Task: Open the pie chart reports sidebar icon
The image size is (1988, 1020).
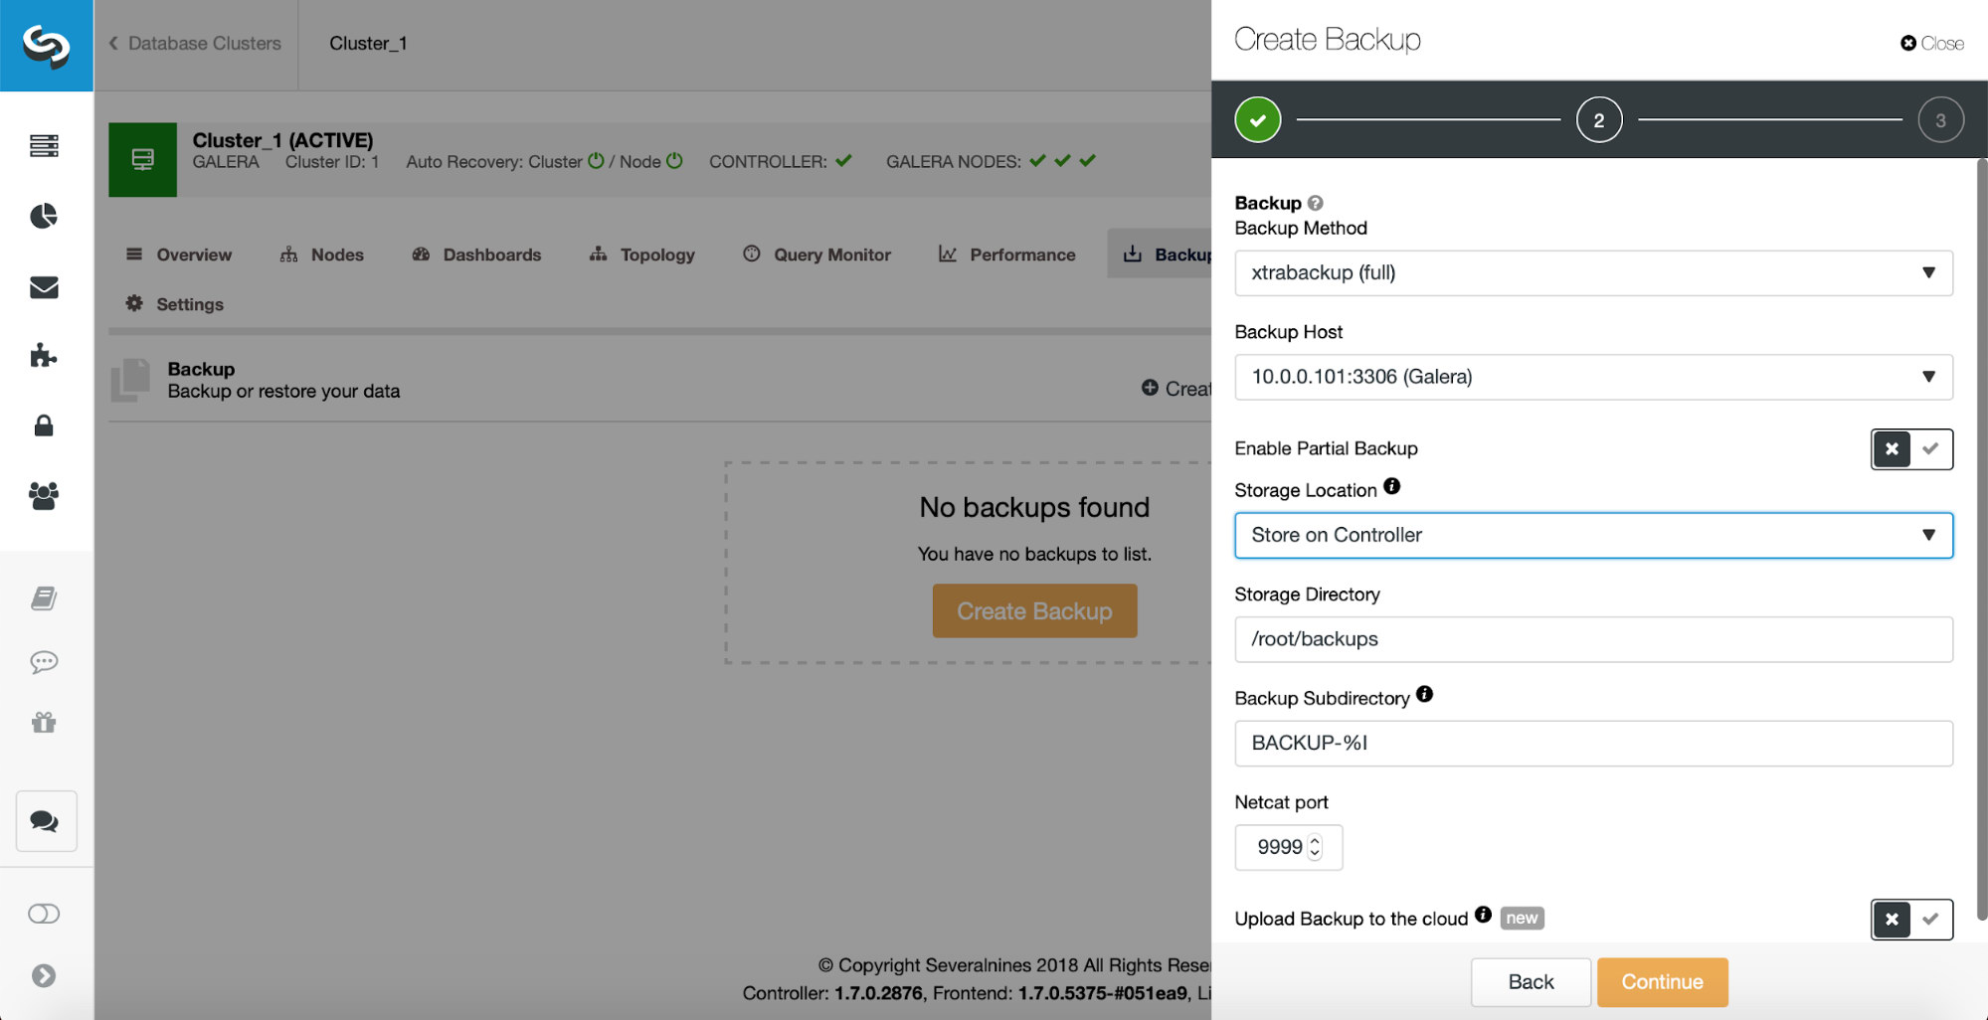Action: 44,216
